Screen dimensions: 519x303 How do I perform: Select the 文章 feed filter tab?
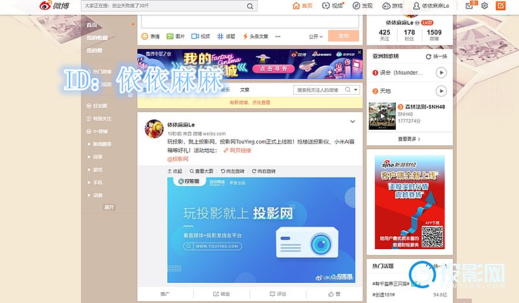tap(245, 90)
